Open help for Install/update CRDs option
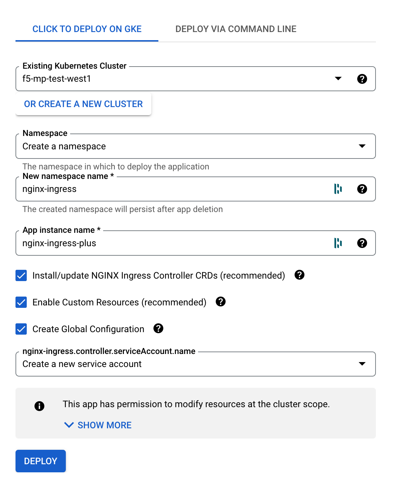397x491 pixels. (299, 275)
